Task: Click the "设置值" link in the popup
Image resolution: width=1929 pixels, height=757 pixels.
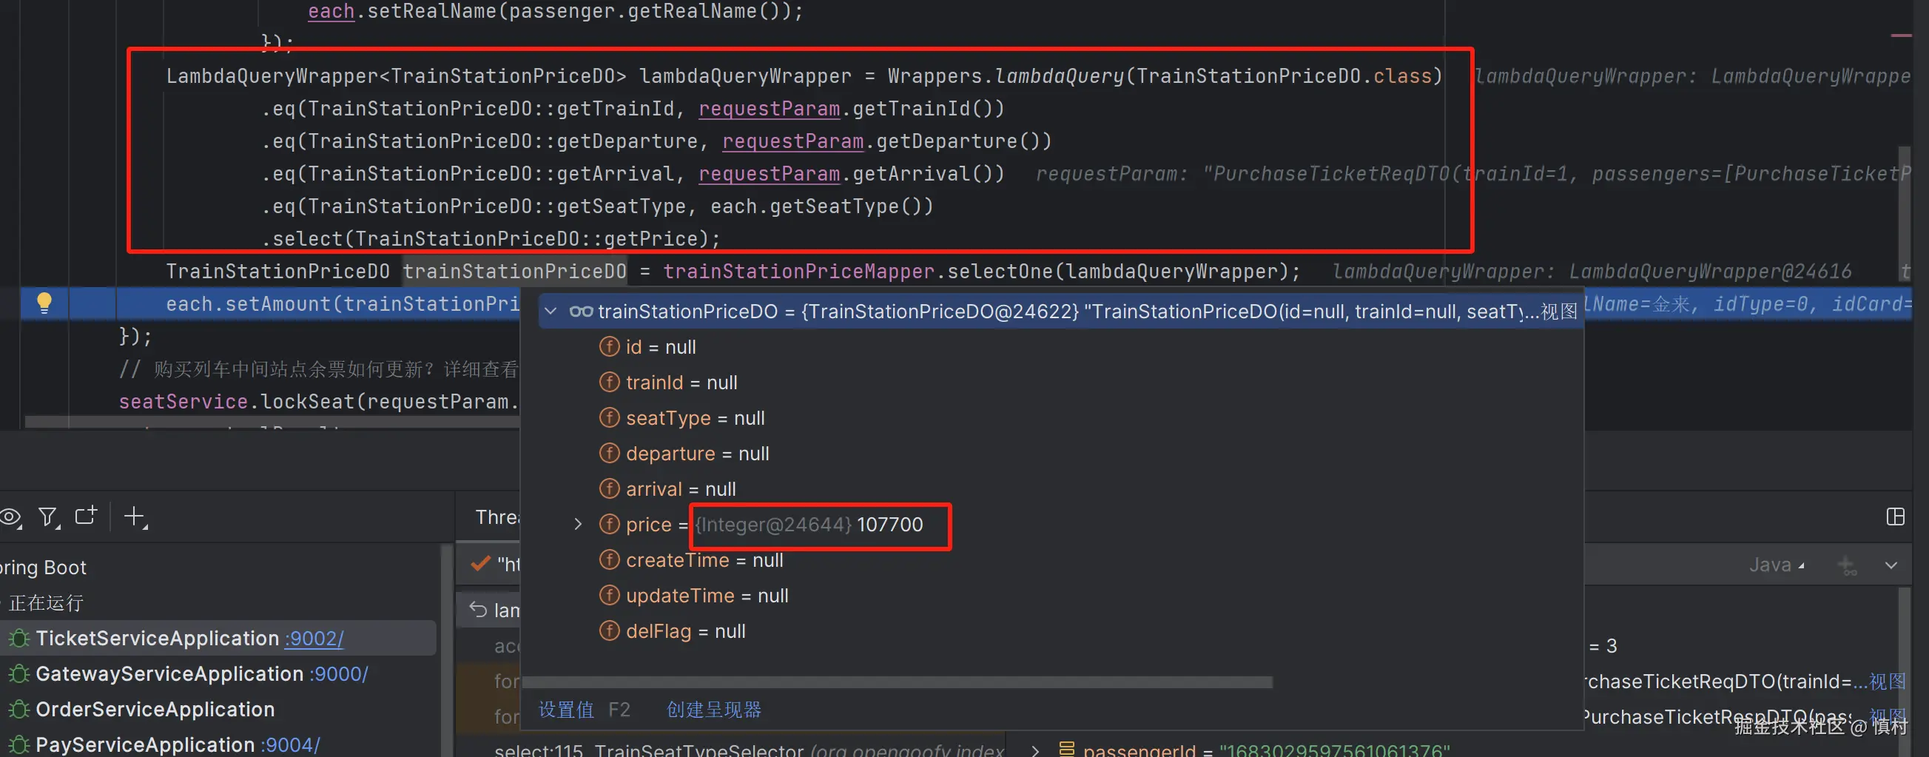Action: 566,710
